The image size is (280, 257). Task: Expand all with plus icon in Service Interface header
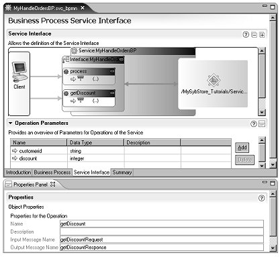[262, 35]
